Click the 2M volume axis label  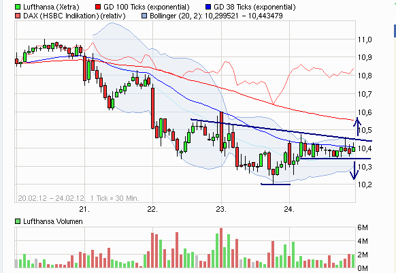[363, 255]
